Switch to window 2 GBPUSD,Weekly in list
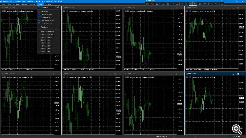 click(x=49, y=34)
